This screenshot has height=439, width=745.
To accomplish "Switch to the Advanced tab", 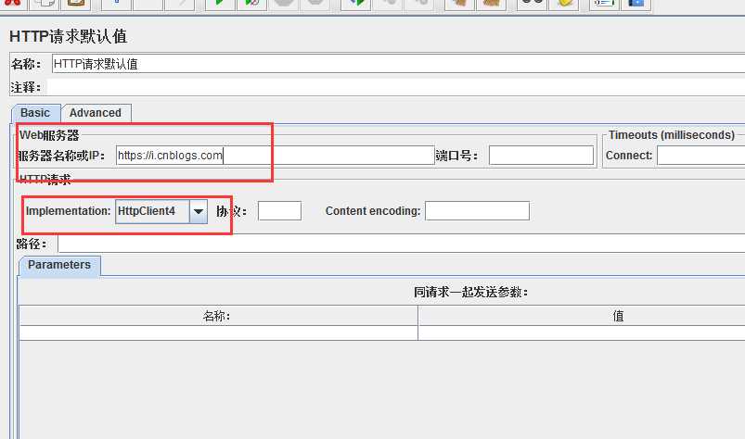I will pos(96,113).
